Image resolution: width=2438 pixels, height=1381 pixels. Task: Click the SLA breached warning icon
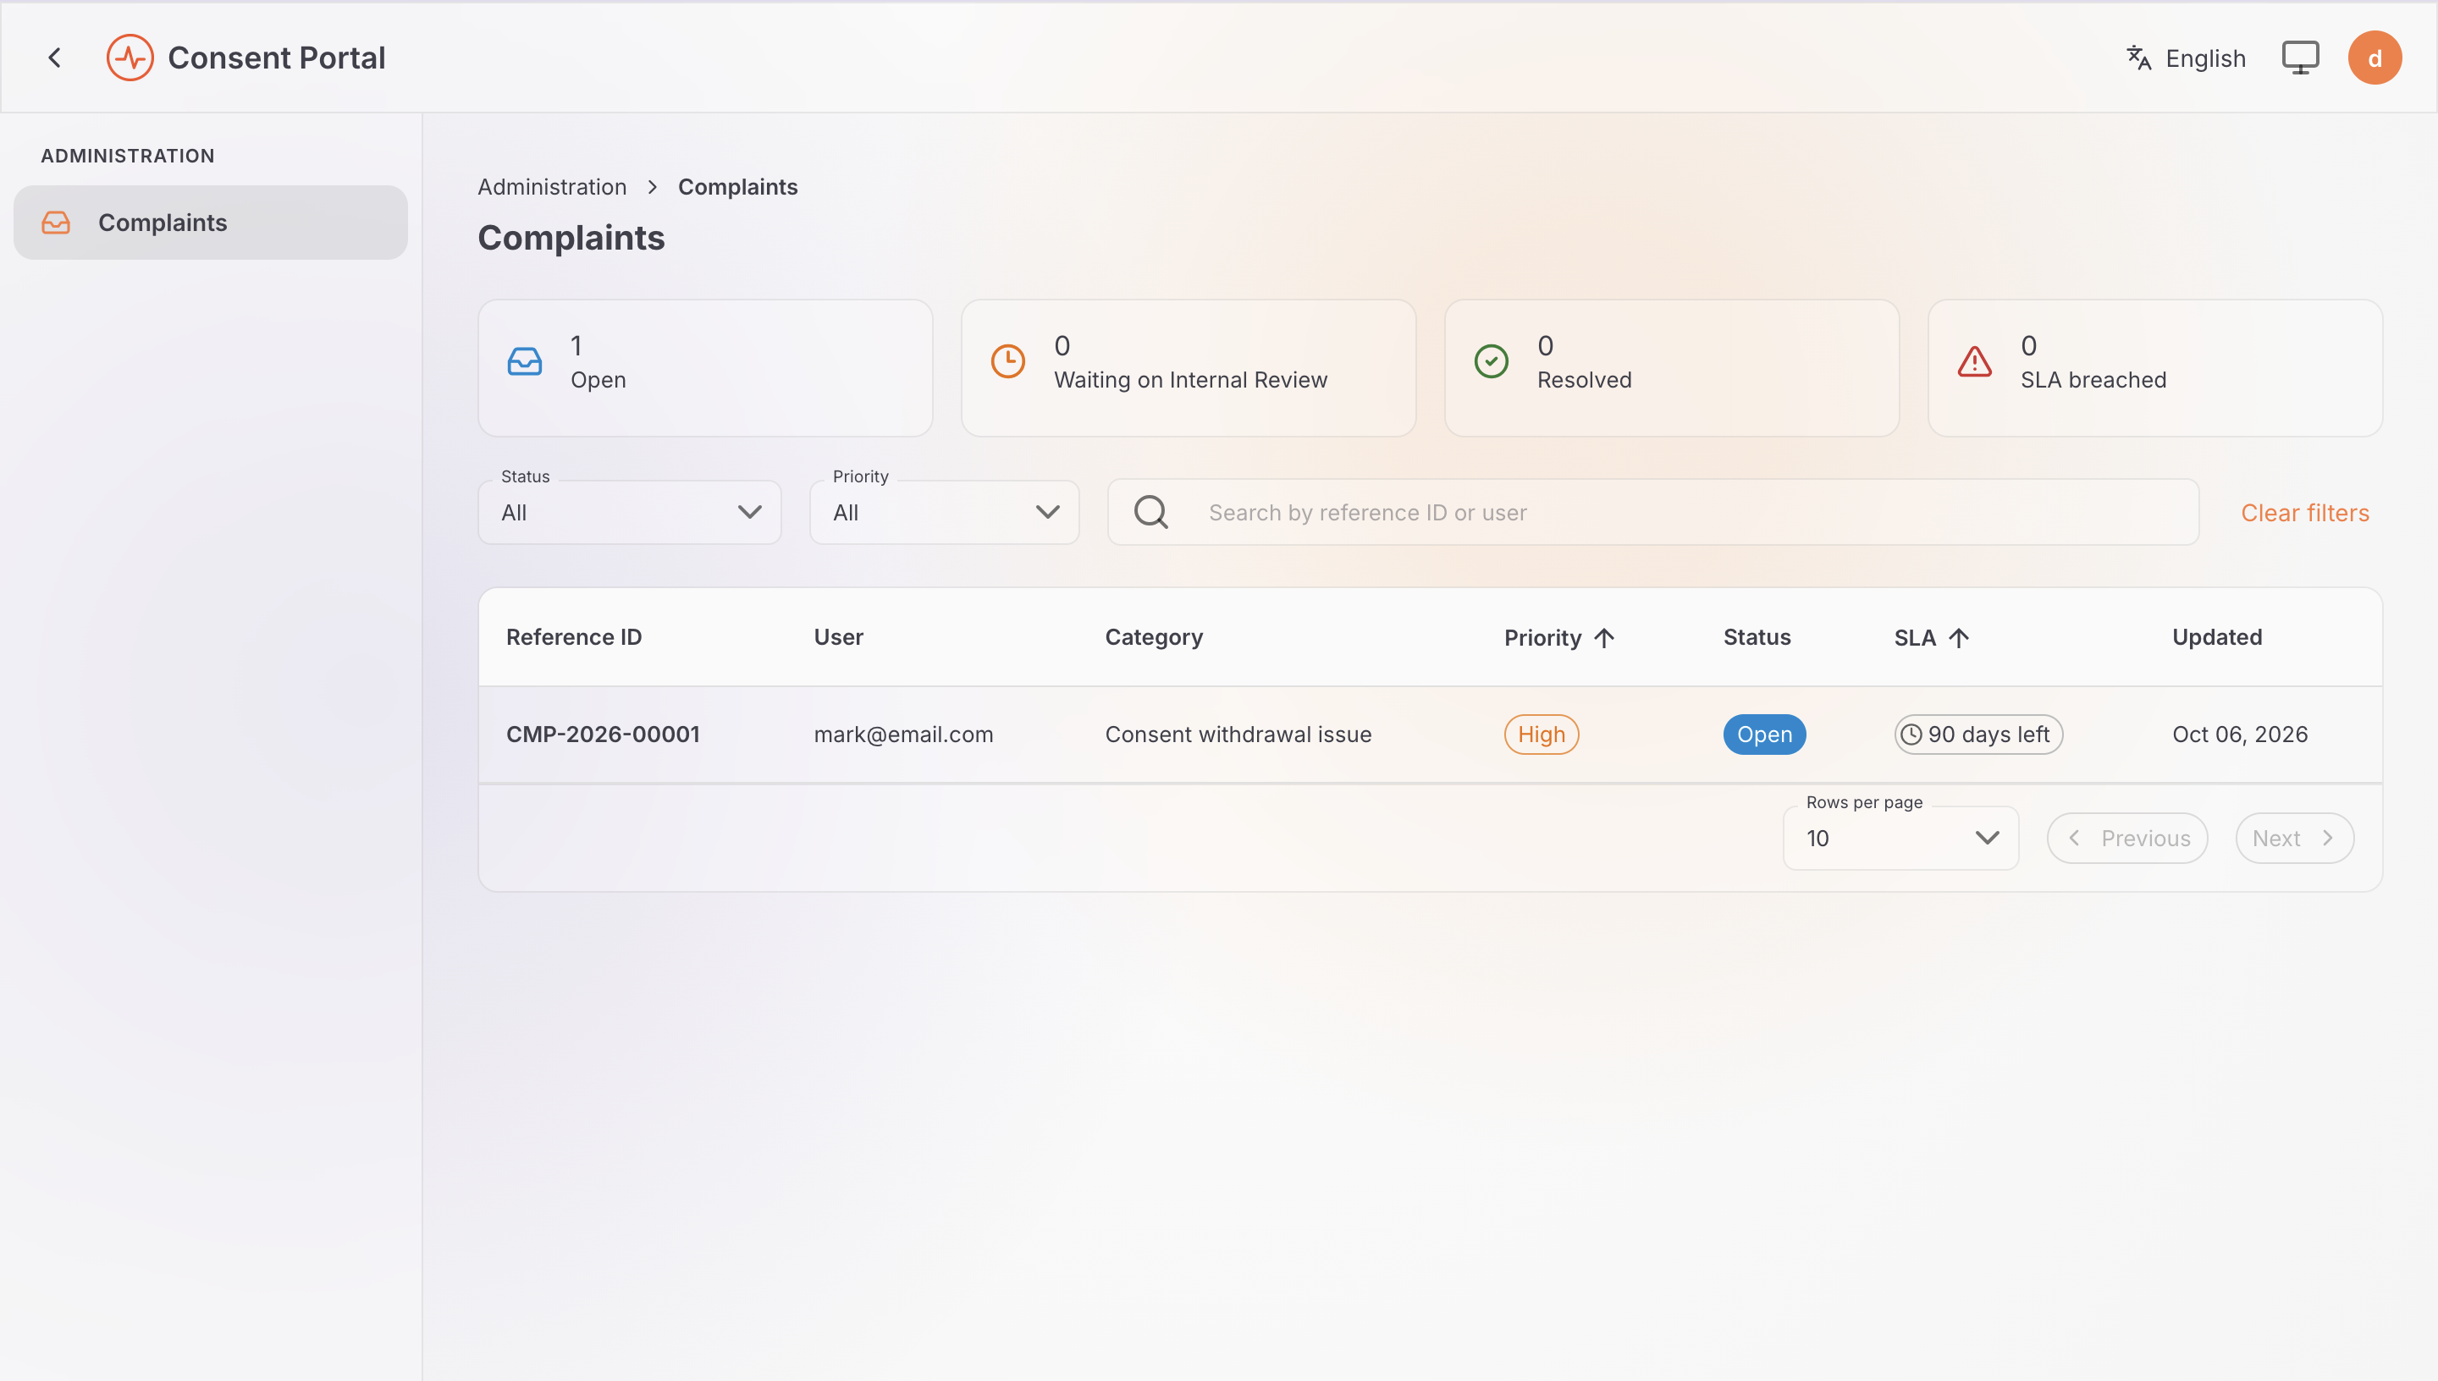pyautogui.click(x=1974, y=361)
